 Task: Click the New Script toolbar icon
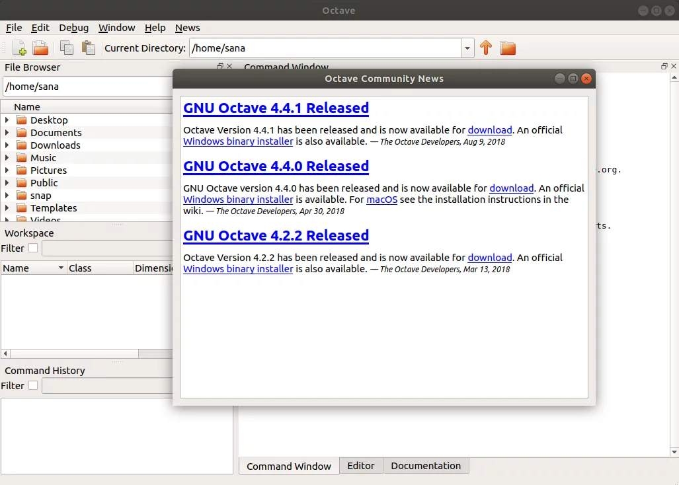point(19,48)
